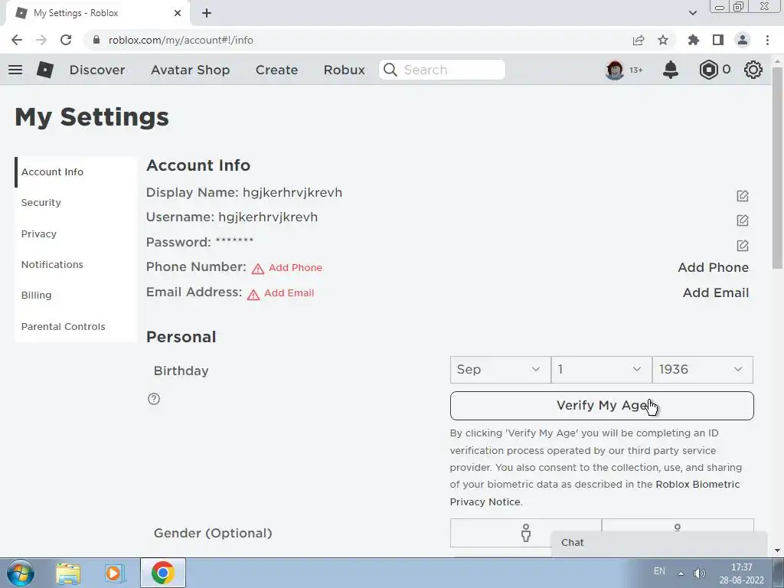Open the Roblox Biometric Privacy Notice link
Viewport: 784px width, 588px height.
click(697, 485)
